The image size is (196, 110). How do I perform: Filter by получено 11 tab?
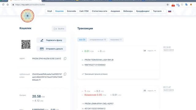(x=116, y=40)
